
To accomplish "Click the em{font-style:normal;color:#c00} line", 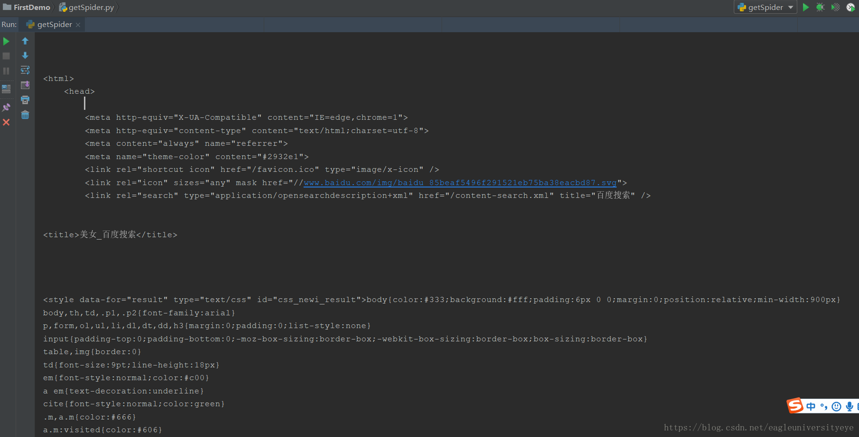I will click(126, 378).
